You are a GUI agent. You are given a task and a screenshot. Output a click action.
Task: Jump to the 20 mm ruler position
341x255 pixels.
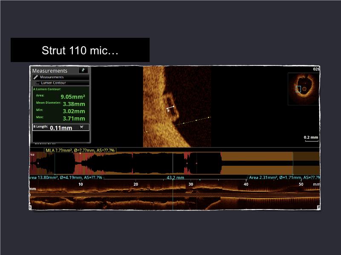click(x=136, y=184)
